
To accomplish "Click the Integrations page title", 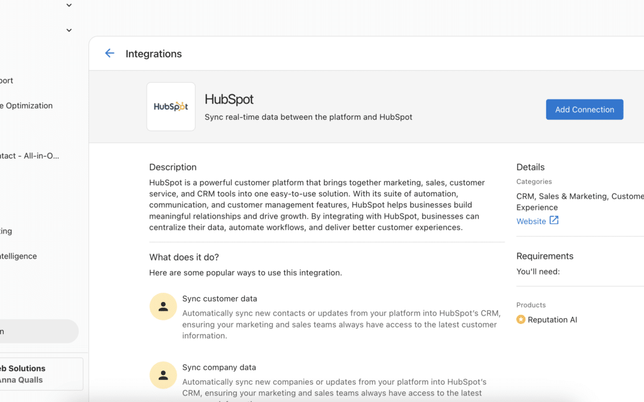I will (154, 54).
